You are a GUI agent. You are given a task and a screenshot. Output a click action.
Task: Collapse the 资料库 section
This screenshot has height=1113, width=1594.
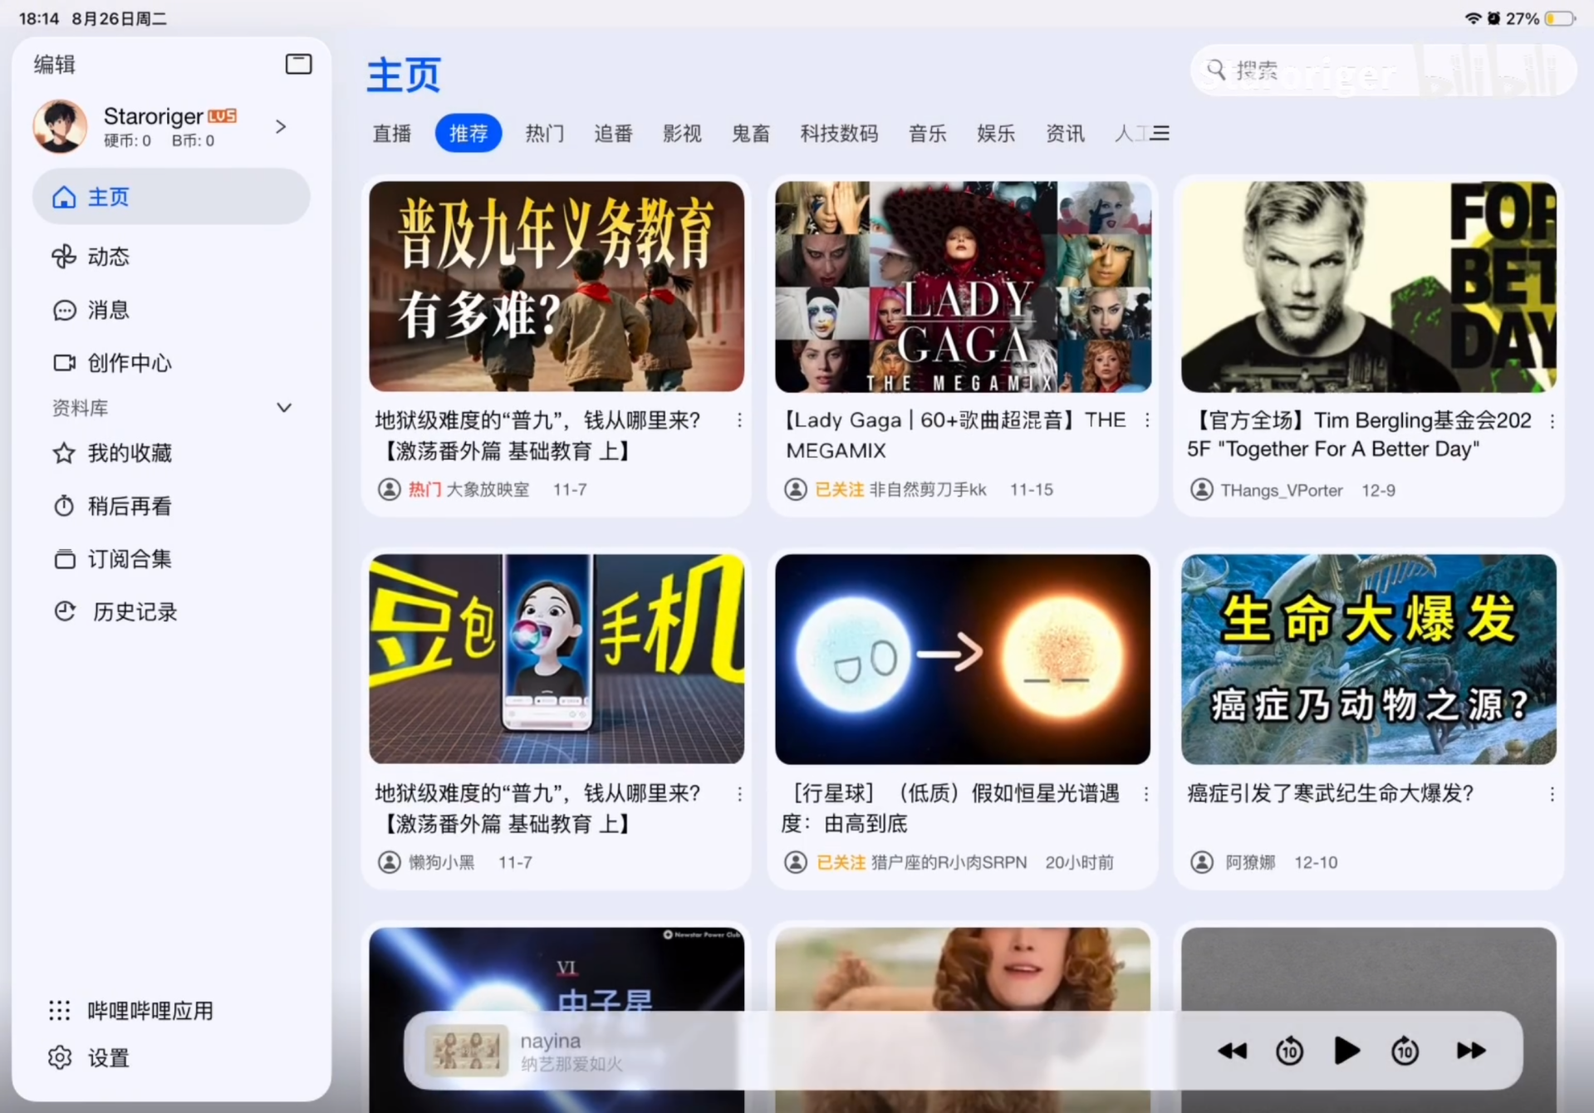pos(284,407)
